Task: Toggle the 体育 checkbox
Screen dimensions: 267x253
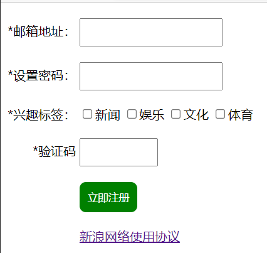Action: 220,114
